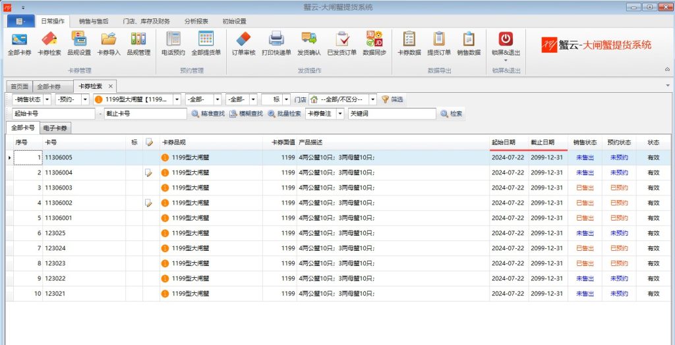Click the 筛选 filter button
This screenshot has width=675, height=345.
tap(392, 100)
